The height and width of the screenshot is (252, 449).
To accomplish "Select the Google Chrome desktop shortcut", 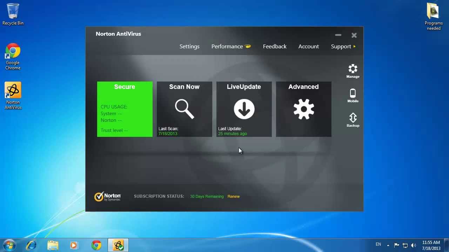I will 13,57.
